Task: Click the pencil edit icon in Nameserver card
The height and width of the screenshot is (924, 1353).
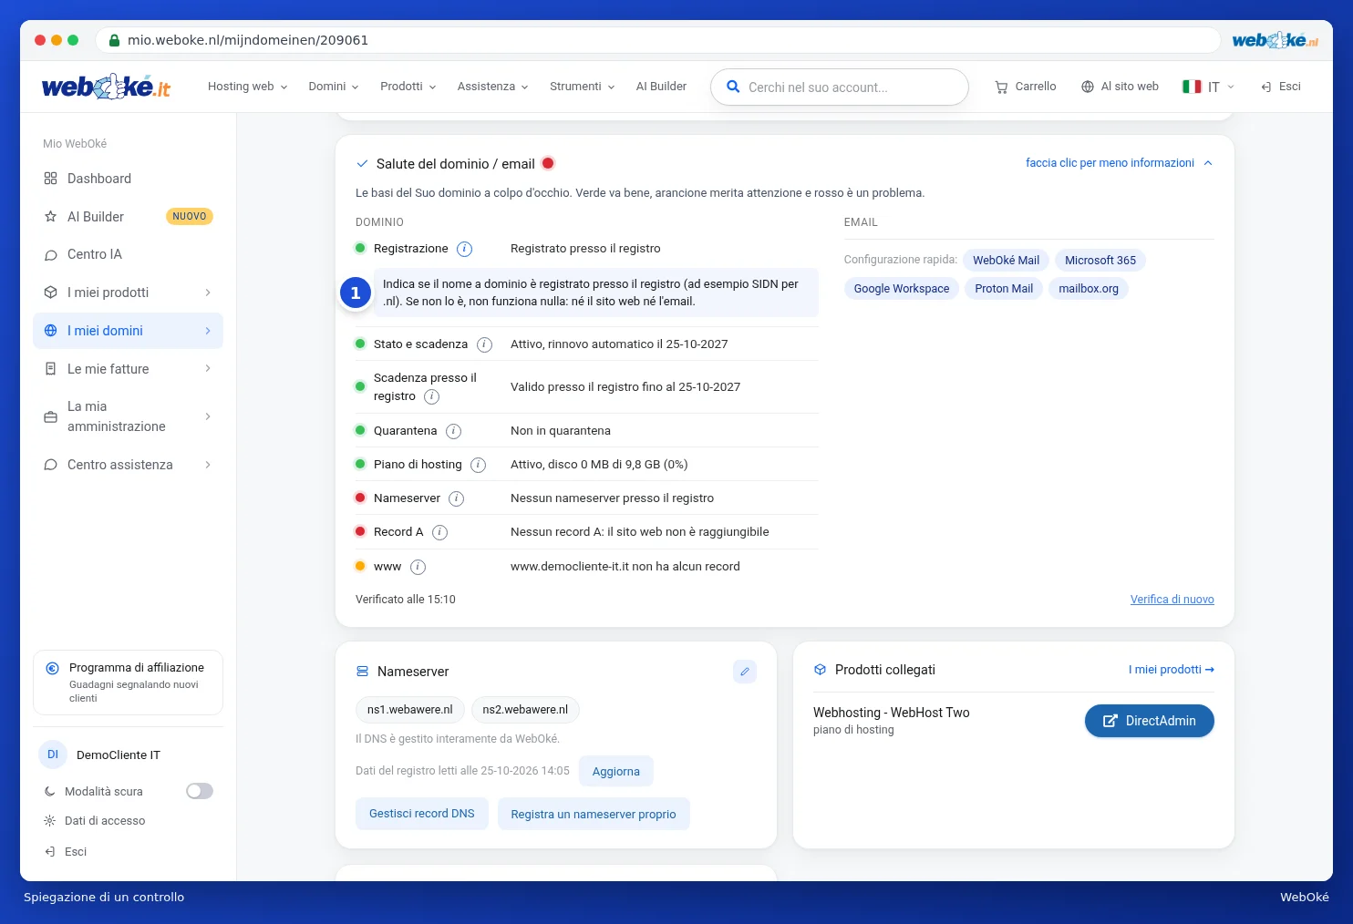Action: click(x=745, y=672)
